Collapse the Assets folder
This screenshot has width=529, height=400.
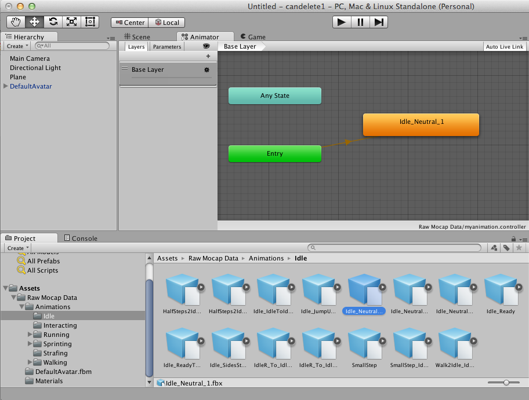(5, 288)
